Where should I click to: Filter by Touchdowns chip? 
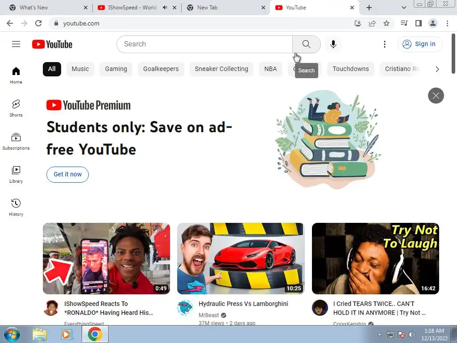(351, 69)
